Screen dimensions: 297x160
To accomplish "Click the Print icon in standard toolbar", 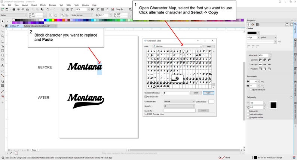I will pyautogui.click(x=27, y=9).
